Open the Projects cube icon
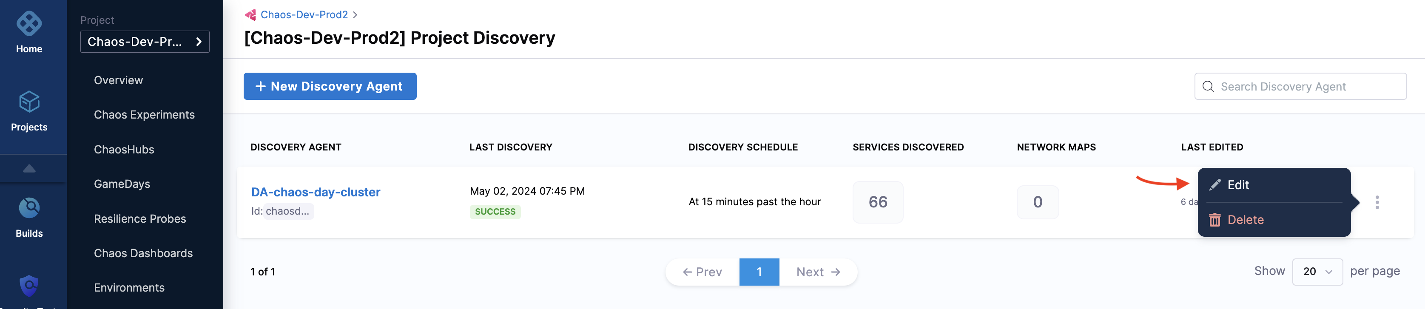This screenshot has height=309, width=1425. point(29,102)
